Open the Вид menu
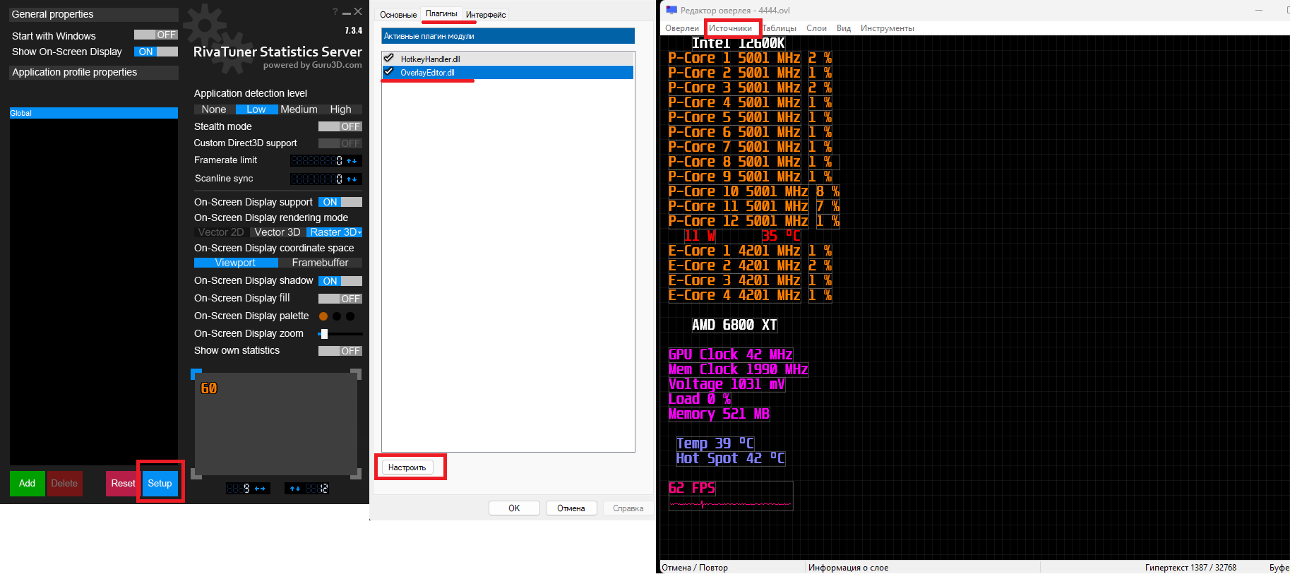 (844, 28)
